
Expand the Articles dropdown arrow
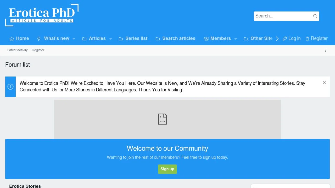pos(110,39)
